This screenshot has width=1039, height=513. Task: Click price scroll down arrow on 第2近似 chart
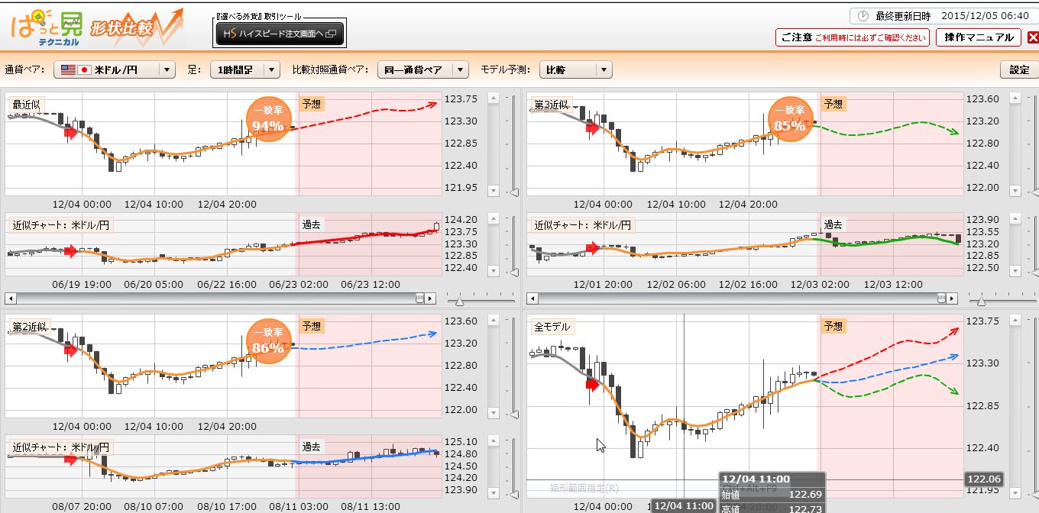(x=493, y=412)
